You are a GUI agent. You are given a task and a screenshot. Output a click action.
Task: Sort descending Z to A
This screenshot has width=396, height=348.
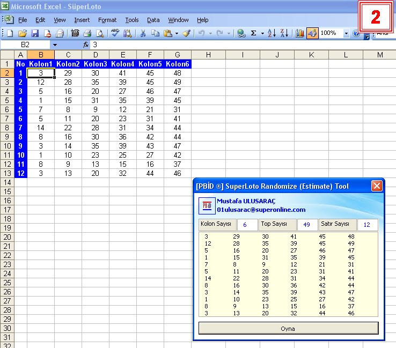[284, 33]
